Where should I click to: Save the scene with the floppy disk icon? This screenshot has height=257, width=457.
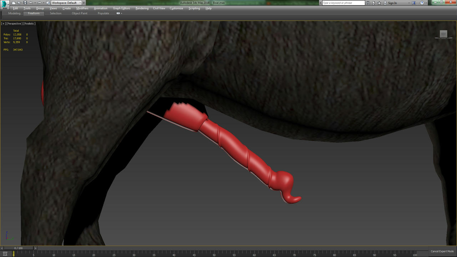25,3
